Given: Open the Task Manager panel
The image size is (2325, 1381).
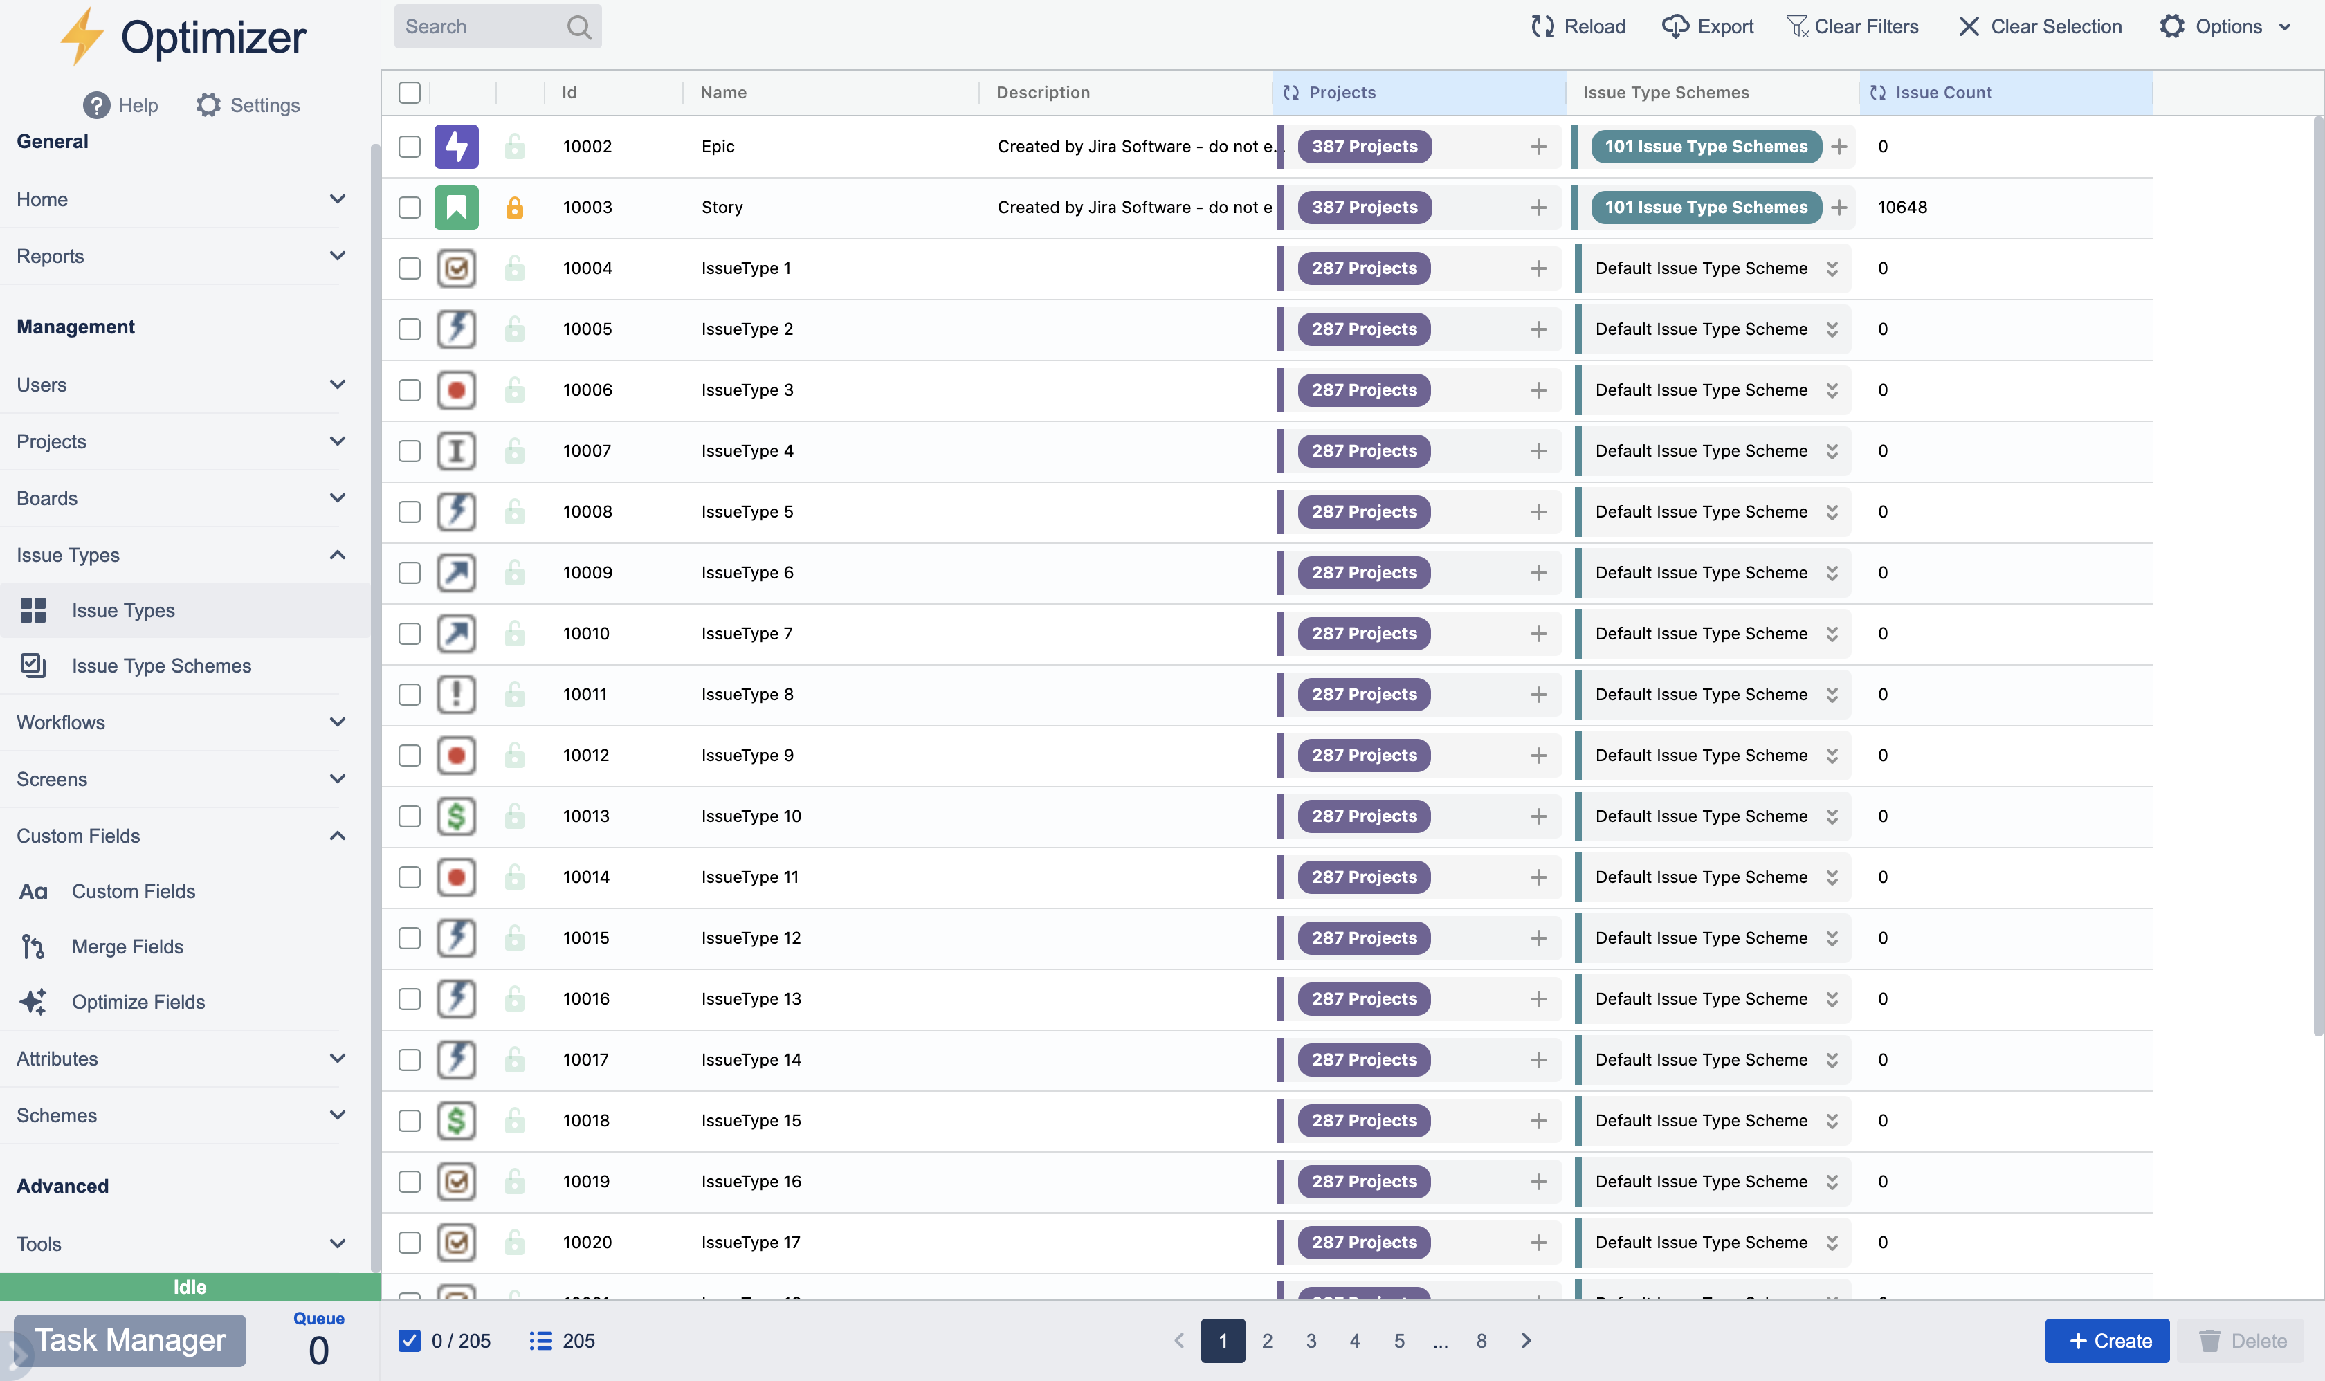Looking at the screenshot, I should pos(130,1341).
